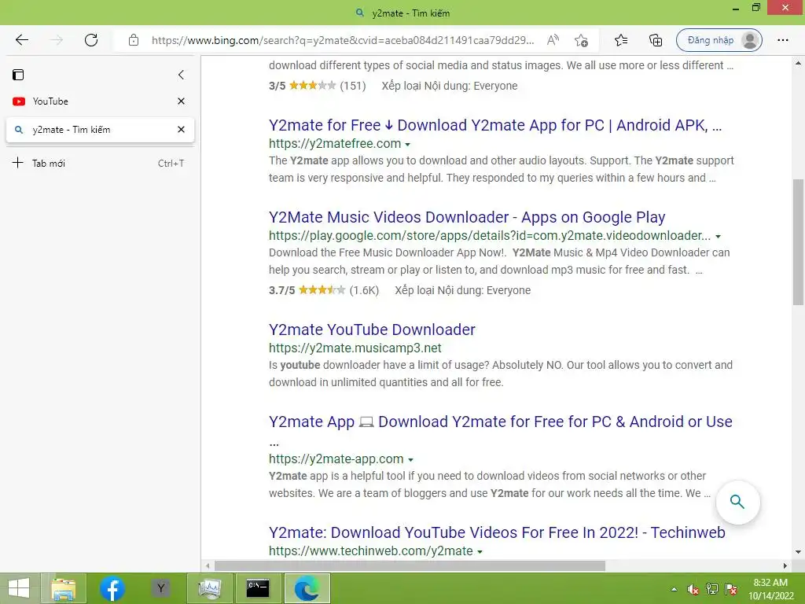805x604 pixels.
Task: Open Y2Mate Music Videos Downloader Google Play link
Action: point(467,217)
